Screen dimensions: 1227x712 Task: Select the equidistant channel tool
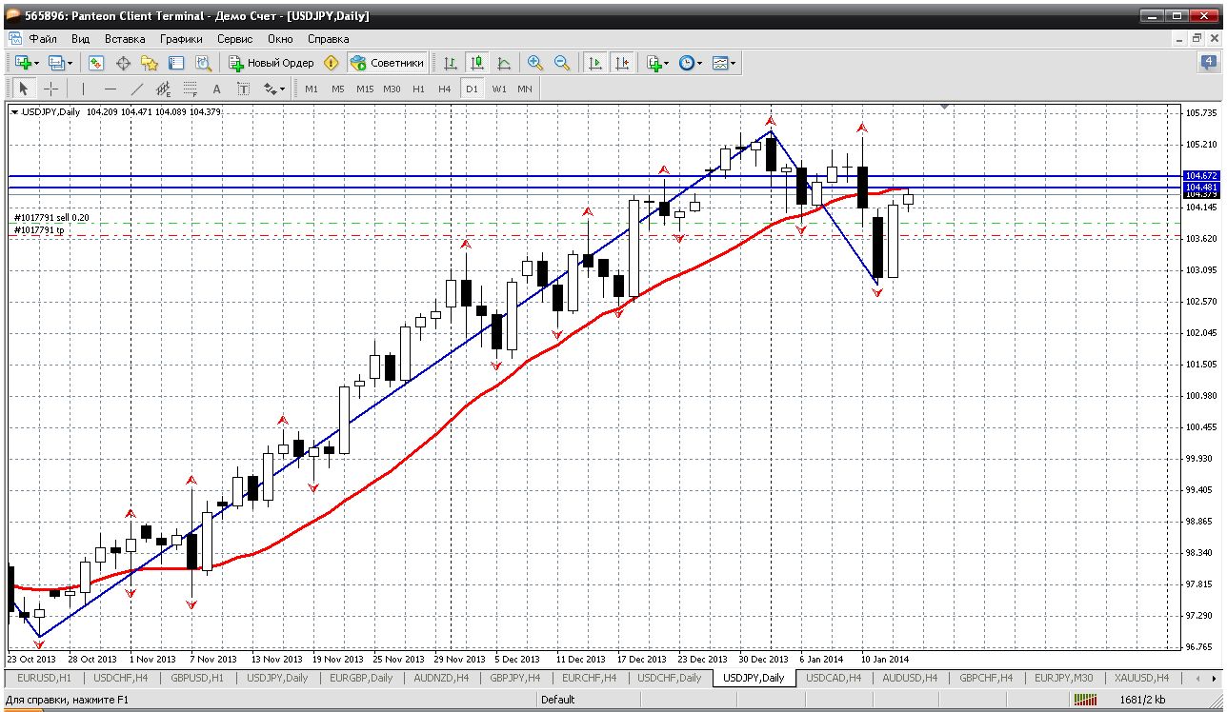click(x=163, y=89)
